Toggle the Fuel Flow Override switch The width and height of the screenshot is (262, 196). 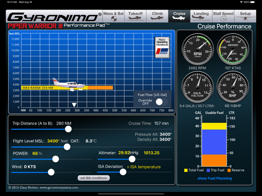pyautogui.click(x=161, y=102)
